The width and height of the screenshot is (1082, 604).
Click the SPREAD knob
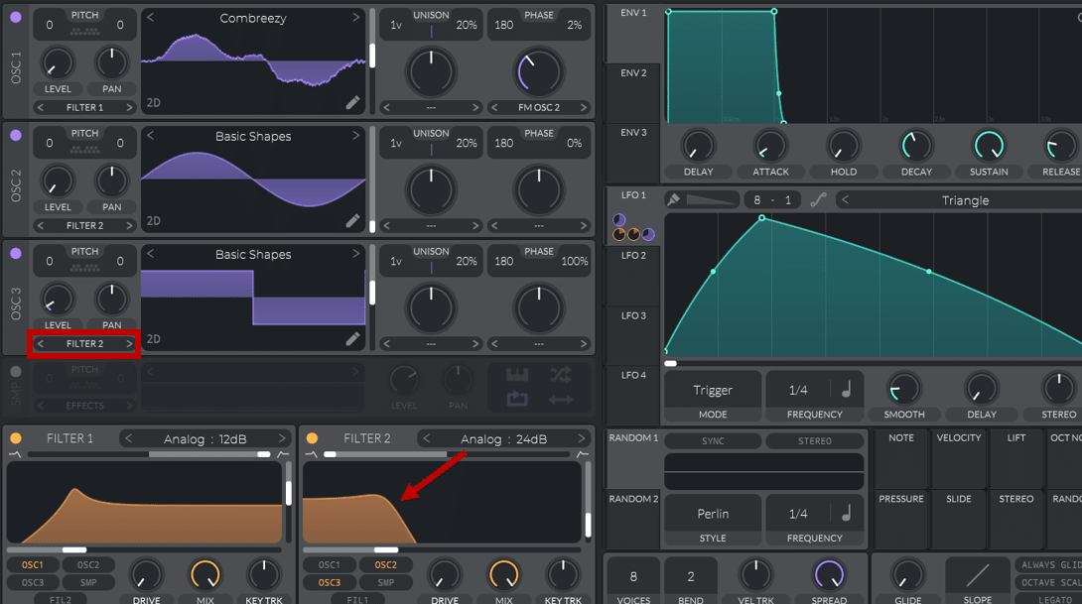(x=829, y=574)
